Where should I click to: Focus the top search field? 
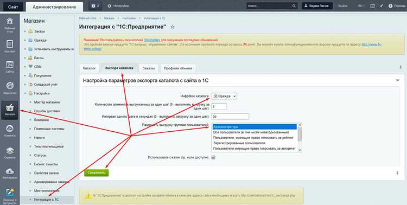(269, 6)
